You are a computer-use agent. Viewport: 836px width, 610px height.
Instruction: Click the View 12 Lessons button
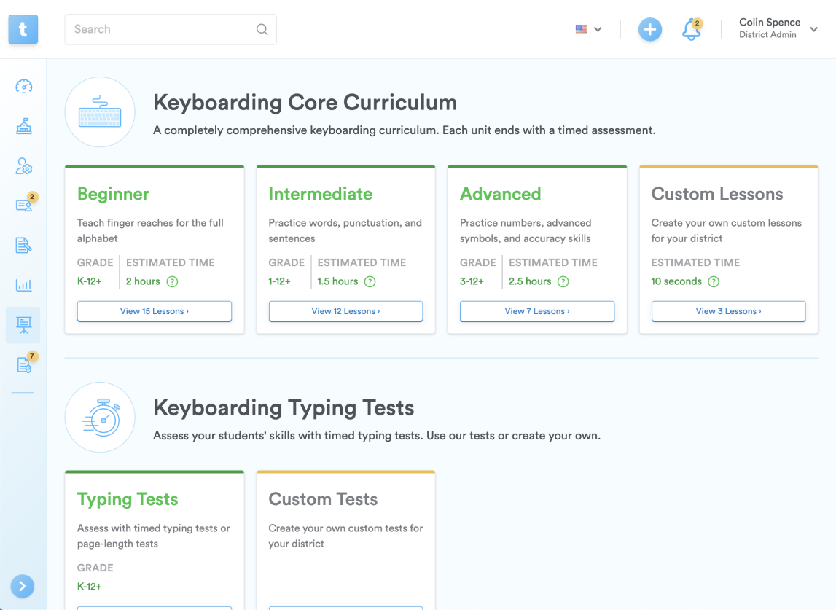(346, 311)
